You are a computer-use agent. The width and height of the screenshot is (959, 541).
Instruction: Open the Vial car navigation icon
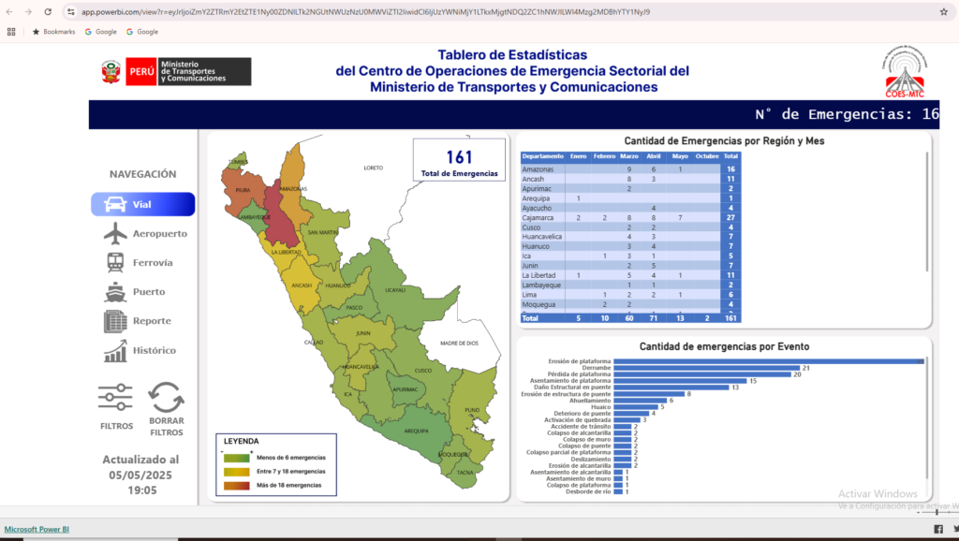click(x=115, y=204)
